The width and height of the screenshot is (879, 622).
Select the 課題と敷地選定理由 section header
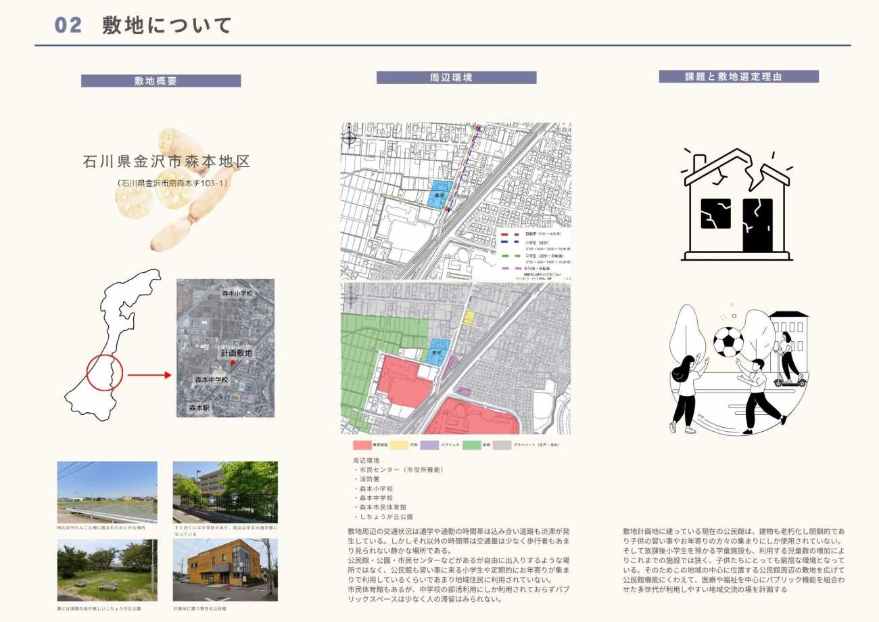tap(738, 77)
